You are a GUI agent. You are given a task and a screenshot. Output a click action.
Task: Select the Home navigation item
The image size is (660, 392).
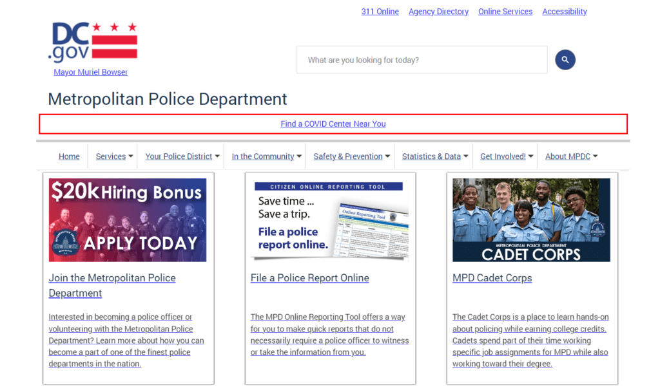69,156
